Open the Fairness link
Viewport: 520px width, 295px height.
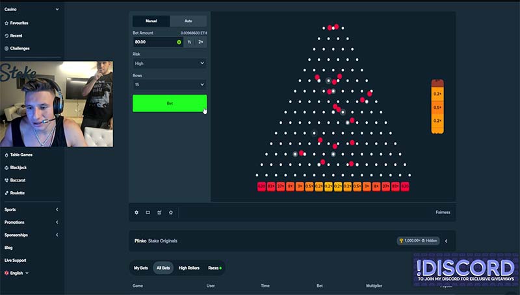[x=443, y=212]
